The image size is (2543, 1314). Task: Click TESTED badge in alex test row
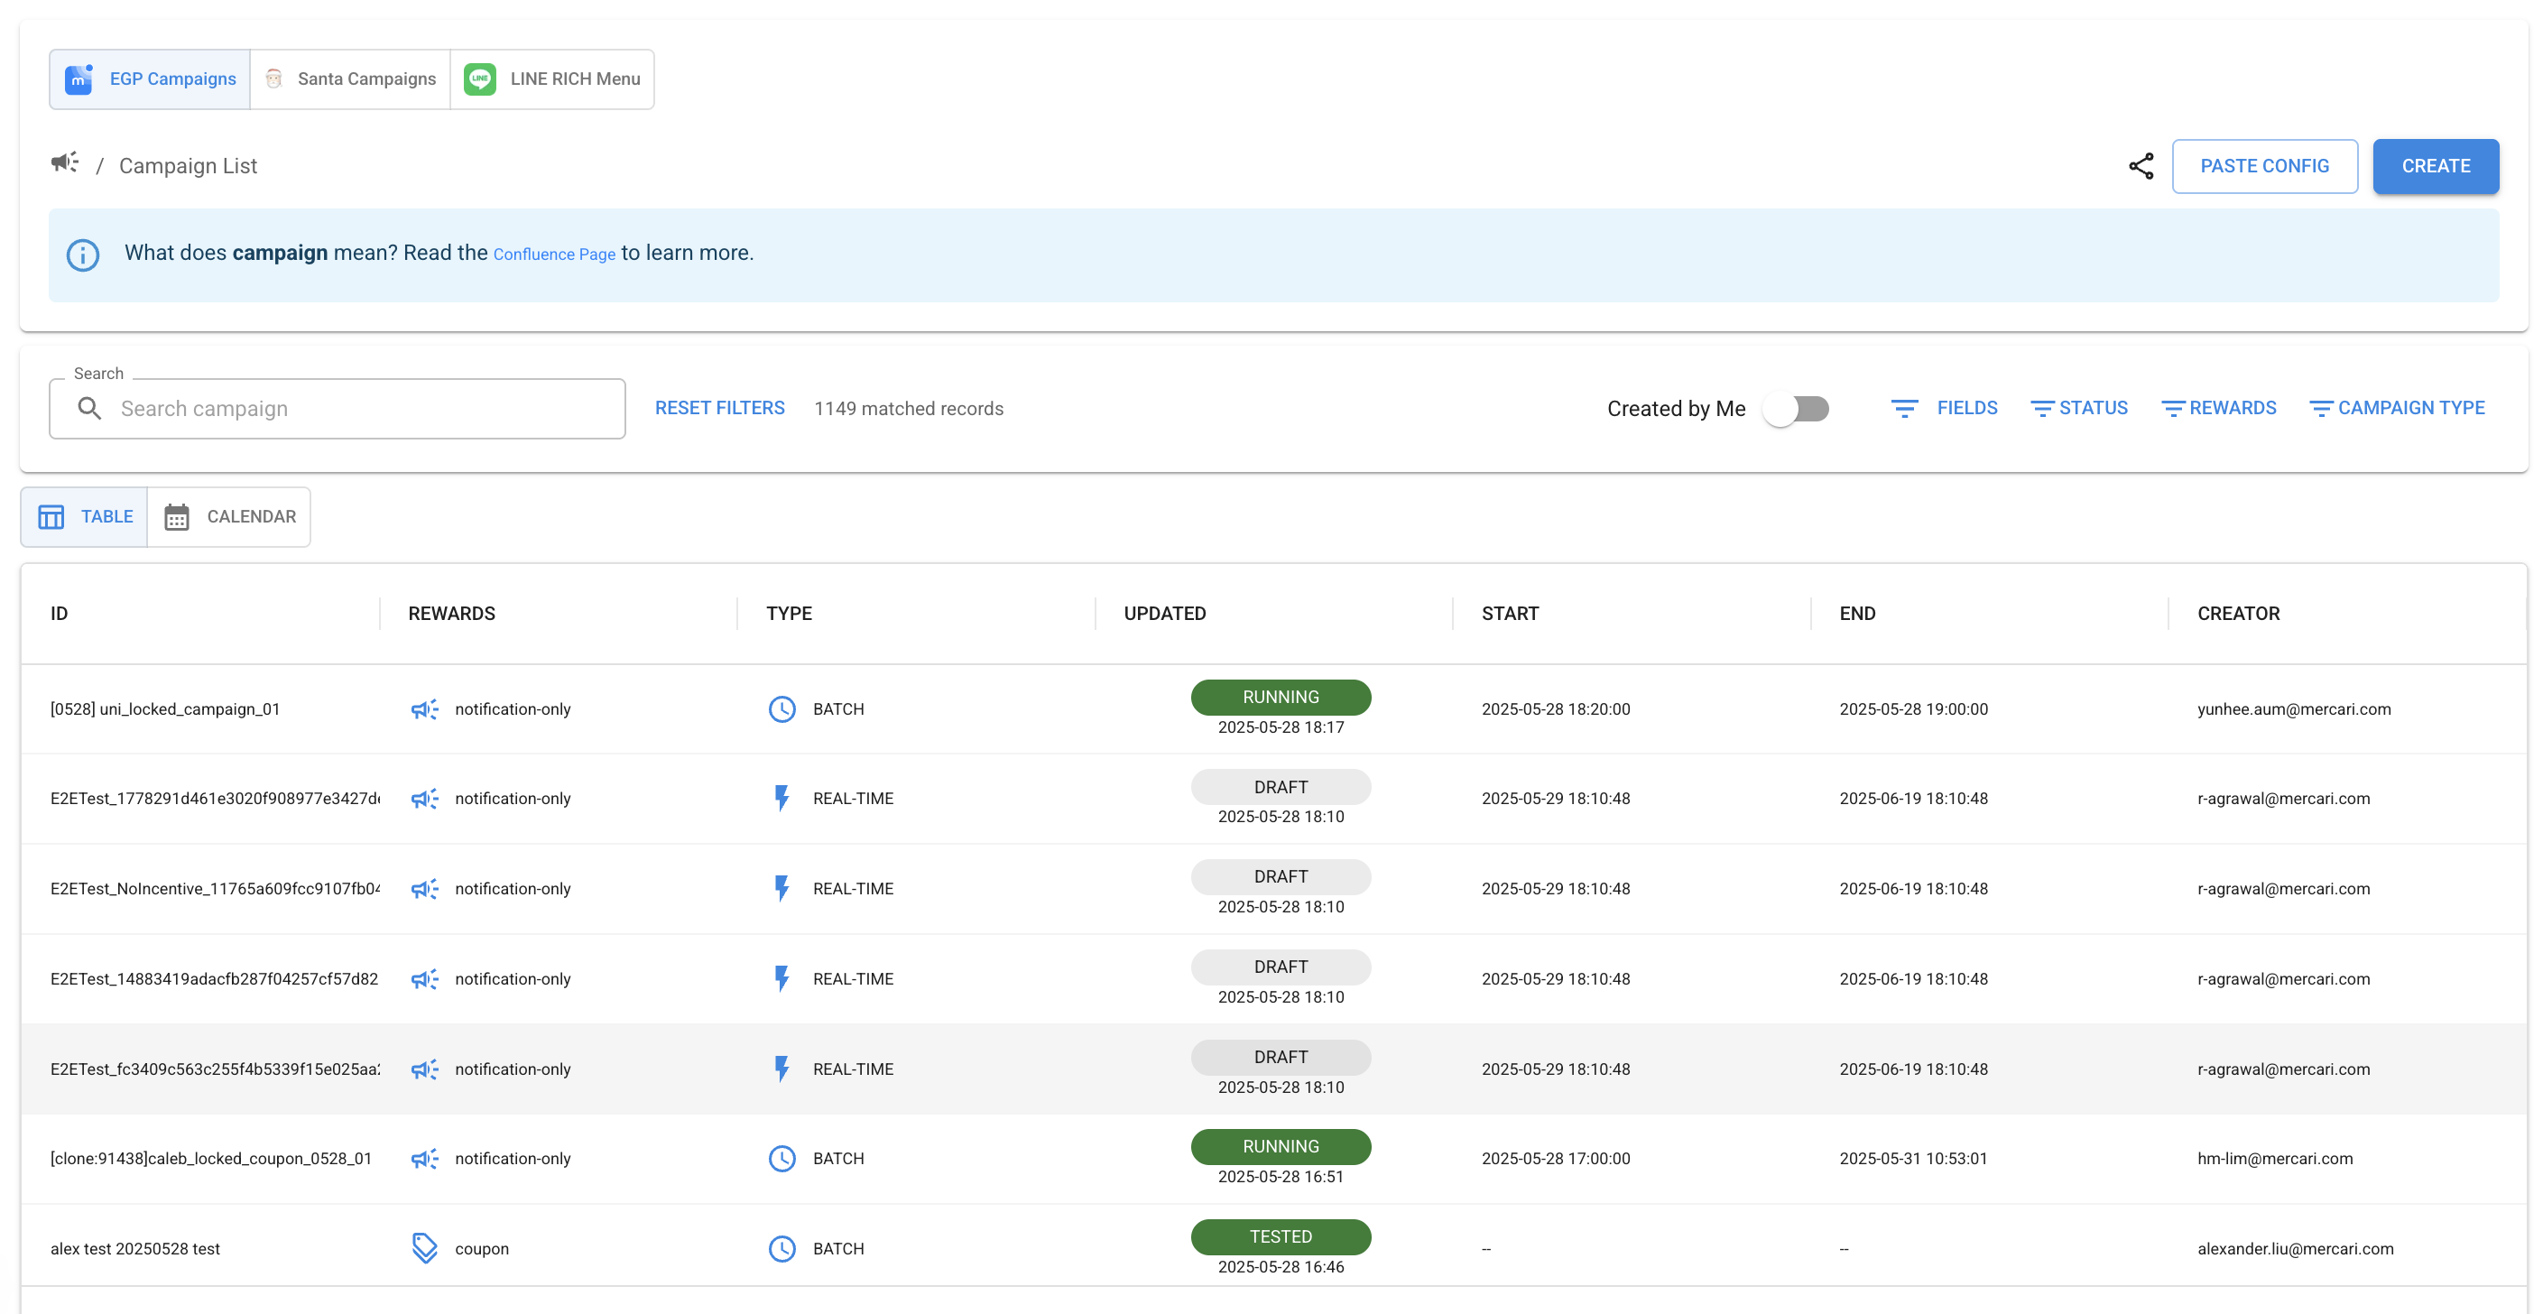pyautogui.click(x=1281, y=1237)
